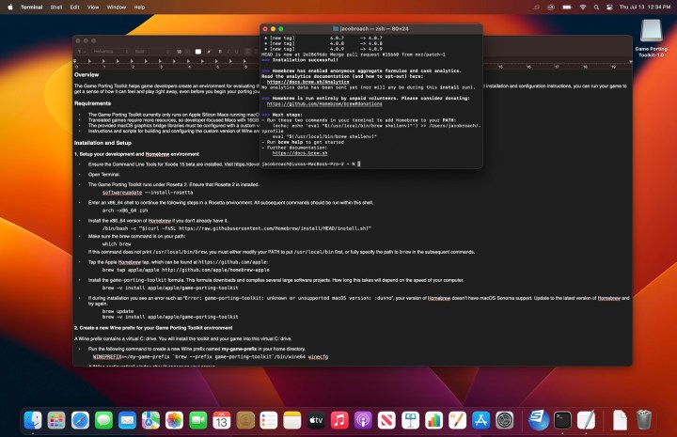This screenshot has width=677, height=437.
Task: Open Messages in the Dock
Action: 103,420
